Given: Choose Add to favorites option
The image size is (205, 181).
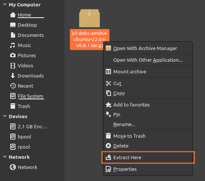Looking at the screenshot, I should (x=148, y=105).
